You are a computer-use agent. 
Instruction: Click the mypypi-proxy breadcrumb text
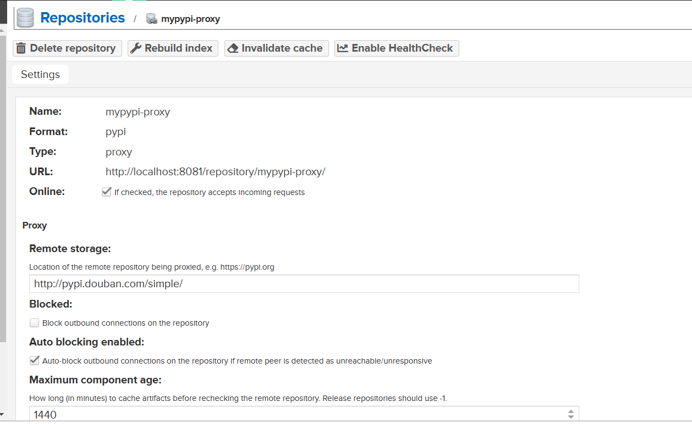point(190,19)
